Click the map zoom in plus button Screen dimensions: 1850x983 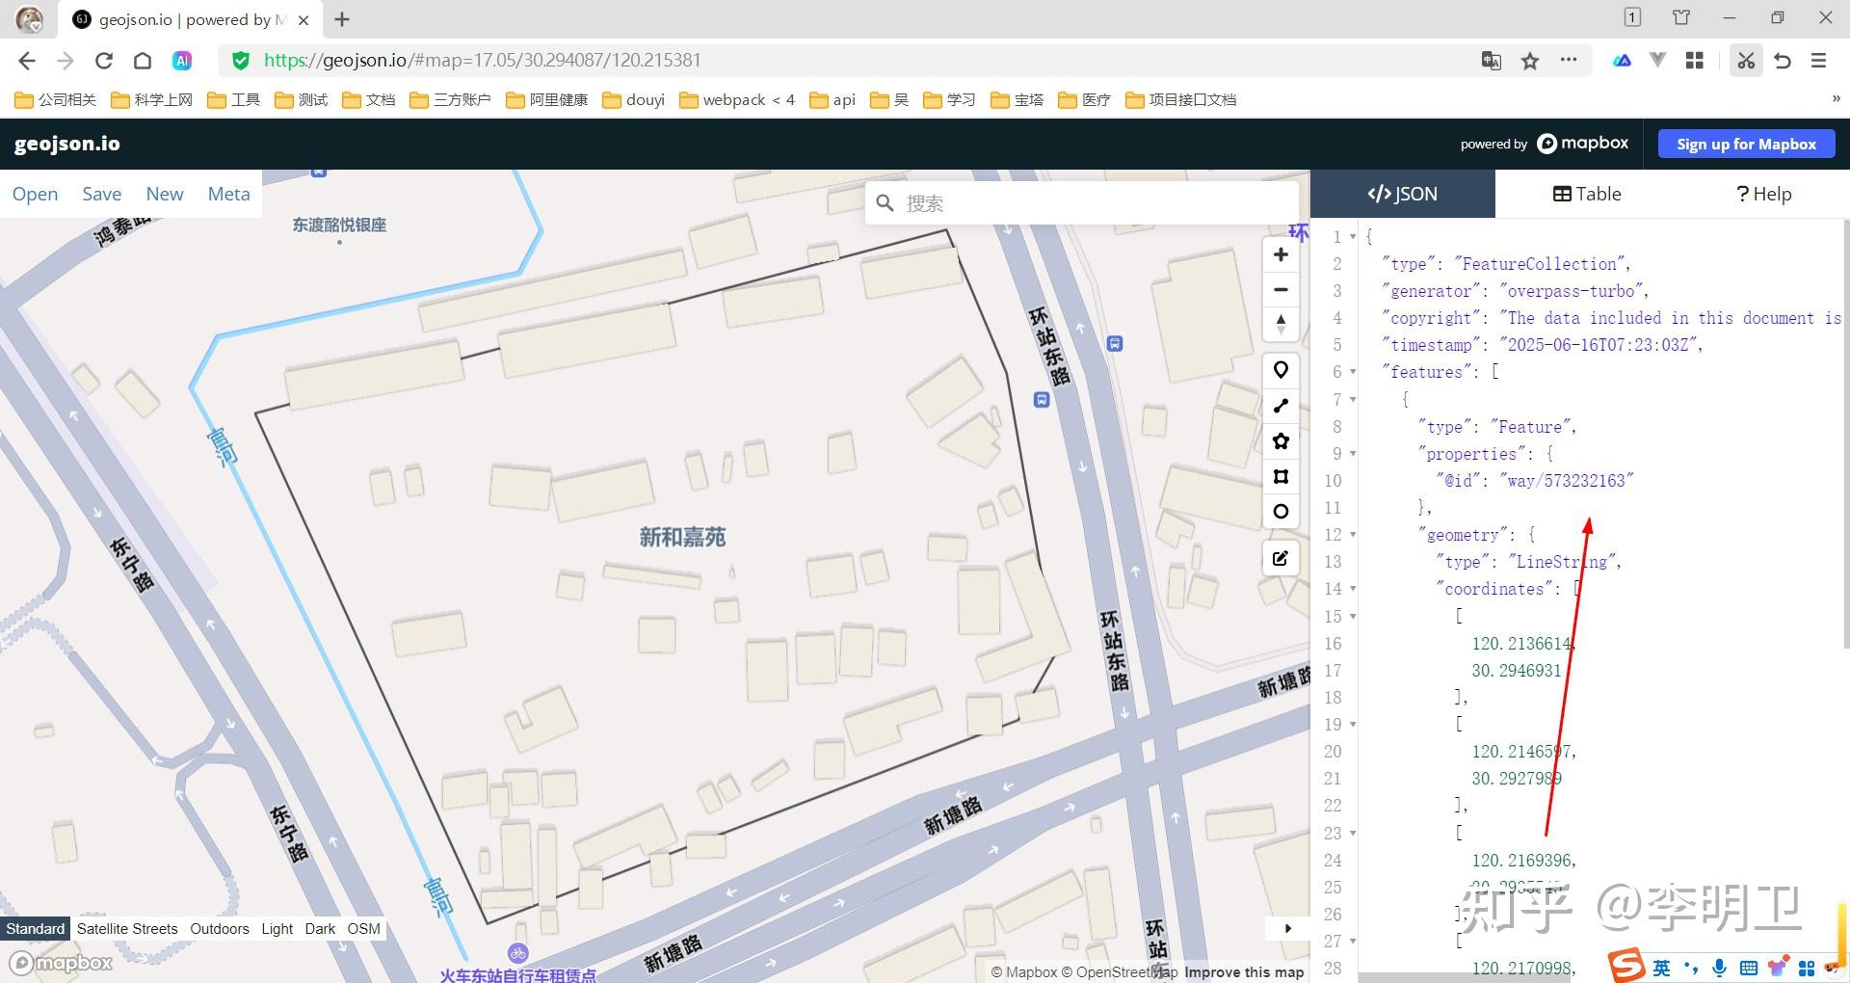1281,254
